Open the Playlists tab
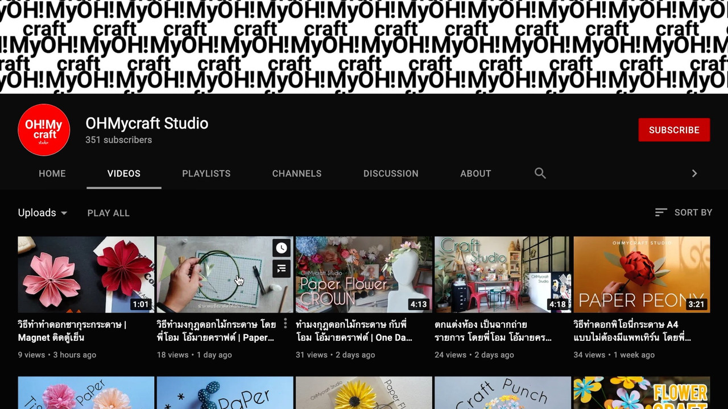 click(206, 173)
